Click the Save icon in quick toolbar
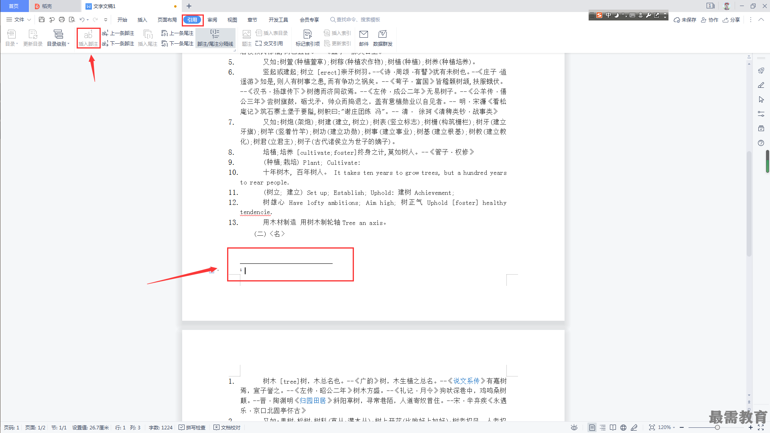The image size is (770, 433). pos(42,20)
